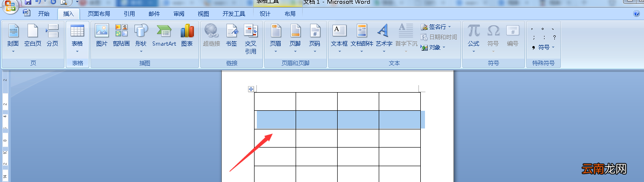The height and width of the screenshot is (182, 644).
Task: Expand the object (对象) dropdown
Action: click(444, 47)
